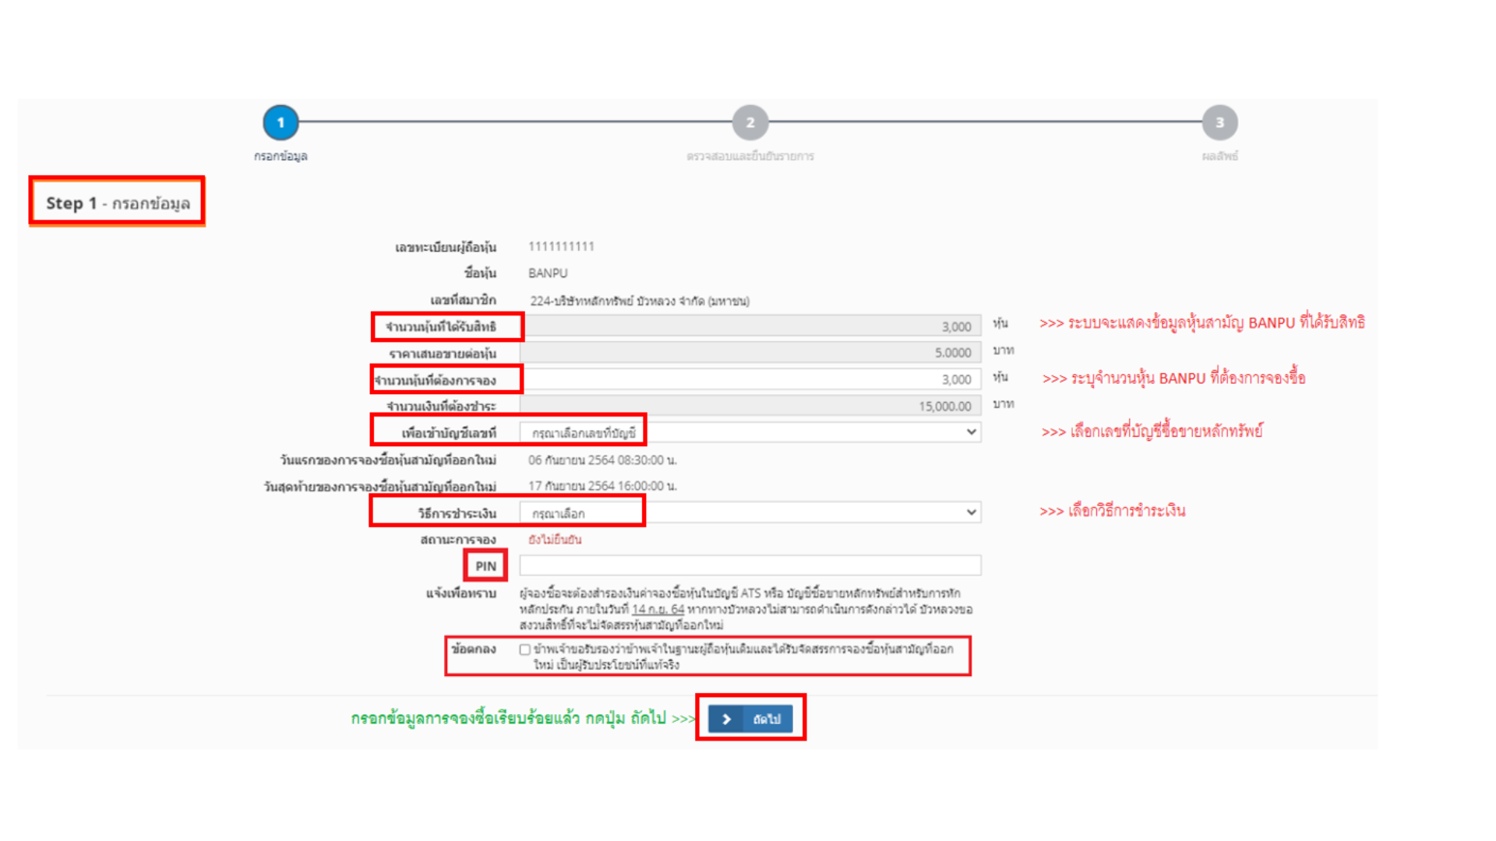Image resolution: width=1496 pixels, height=841 pixels.
Task: Click step 2 circle in progress bar
Action: tap(750, 122)
